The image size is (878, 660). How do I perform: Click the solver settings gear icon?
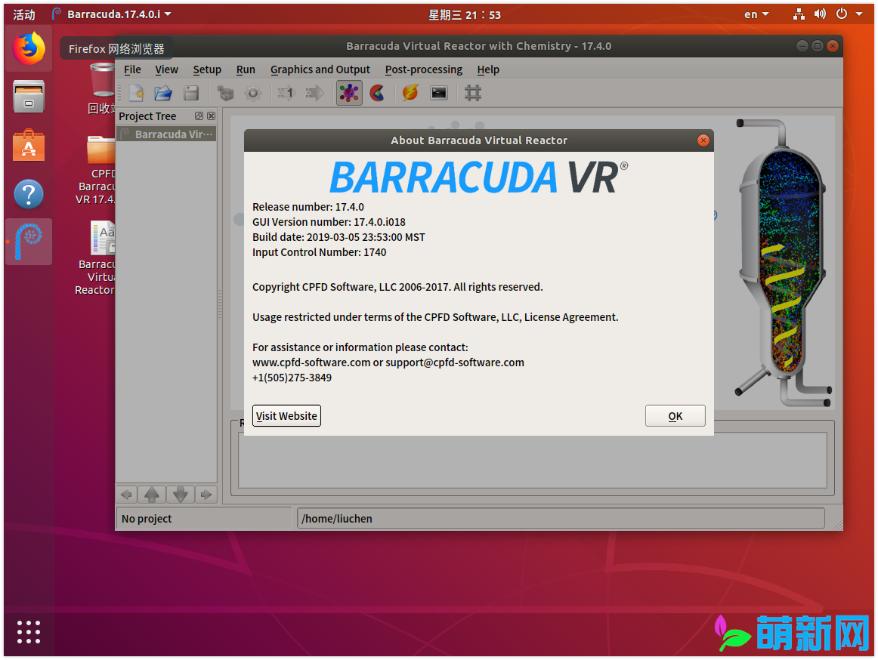coord(253,92)
